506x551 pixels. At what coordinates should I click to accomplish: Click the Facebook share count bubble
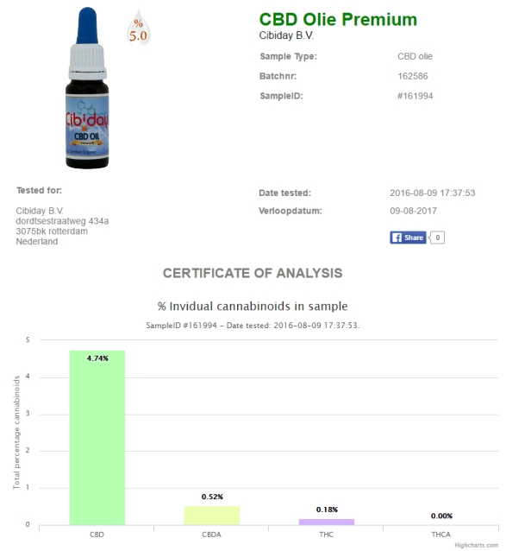click(x=437, y=237)
